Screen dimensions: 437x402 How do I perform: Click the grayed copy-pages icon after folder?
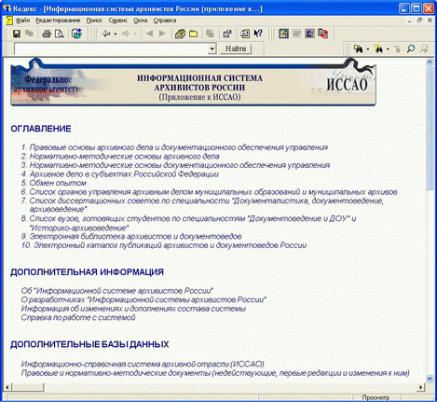point(211,34)
